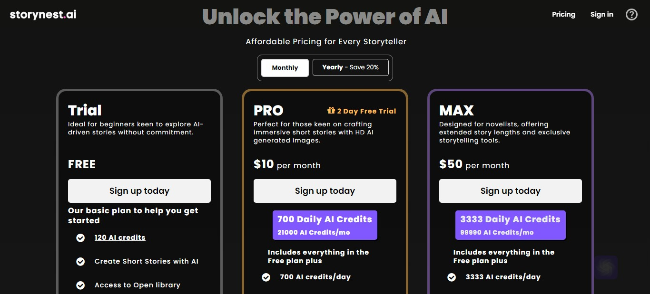Open the Pricing menu item
The width and height of the screenshot is (650, 294).
(563, 14)
